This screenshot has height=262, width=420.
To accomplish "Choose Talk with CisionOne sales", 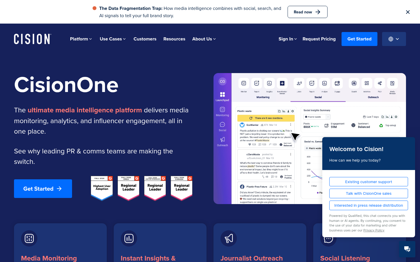I will (x=369, y=194).
